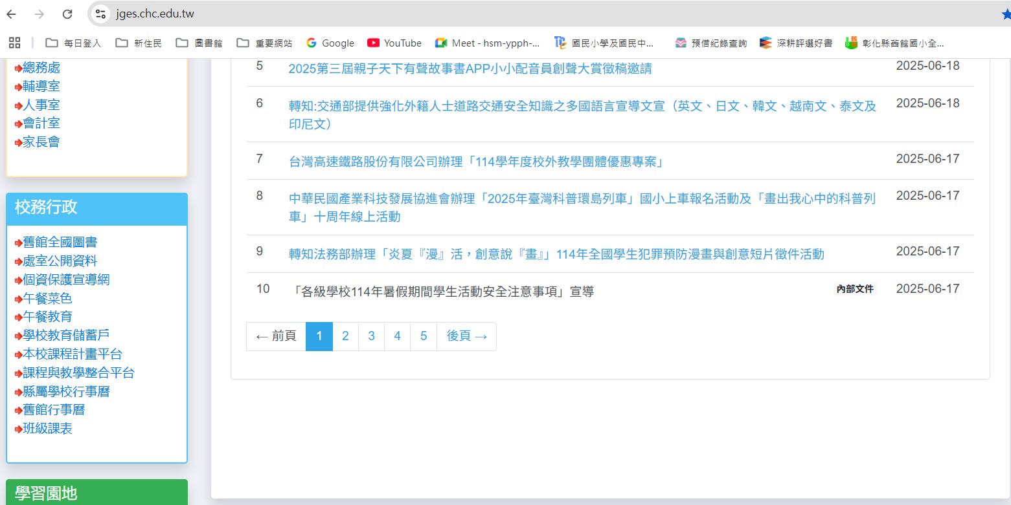Open 班級課表 link
The width and height of the screenshot is (1011, 505).
point(47,429)
